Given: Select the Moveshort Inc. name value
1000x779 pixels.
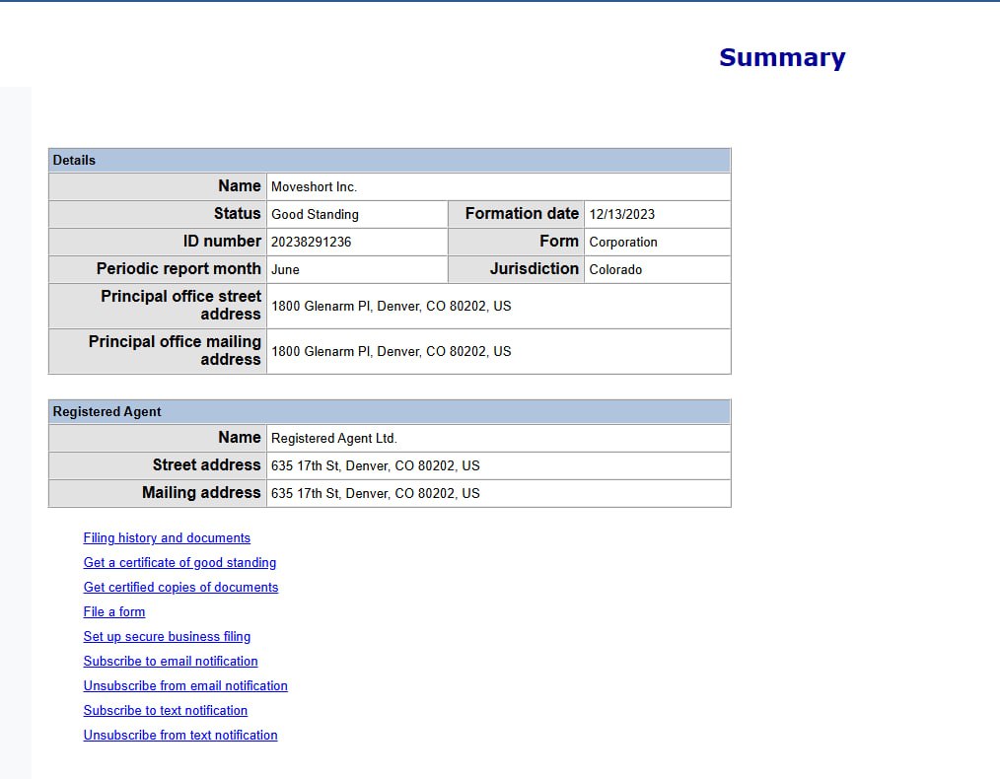Looking at the screenshot, I should click(314, 186).
